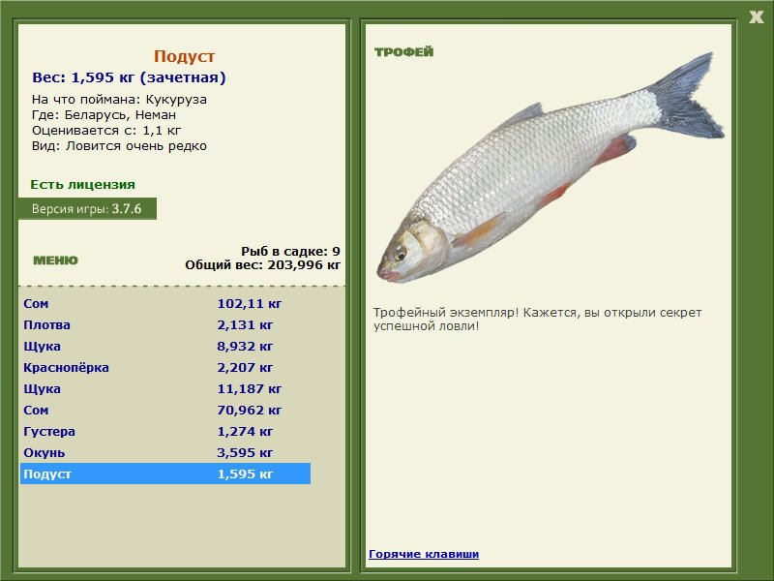
Task: Click the Подуст fish picture
Action: click(x=551, y=168)
